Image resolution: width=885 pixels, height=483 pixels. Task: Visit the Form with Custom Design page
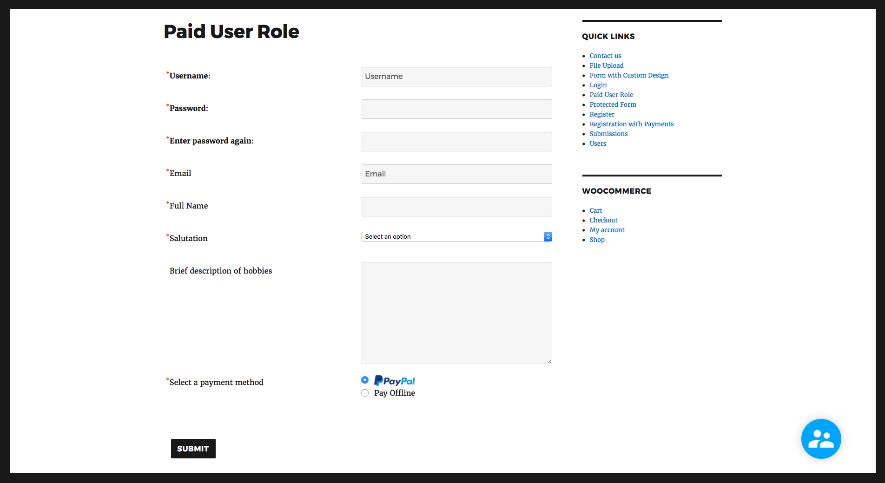coord(629,75)
